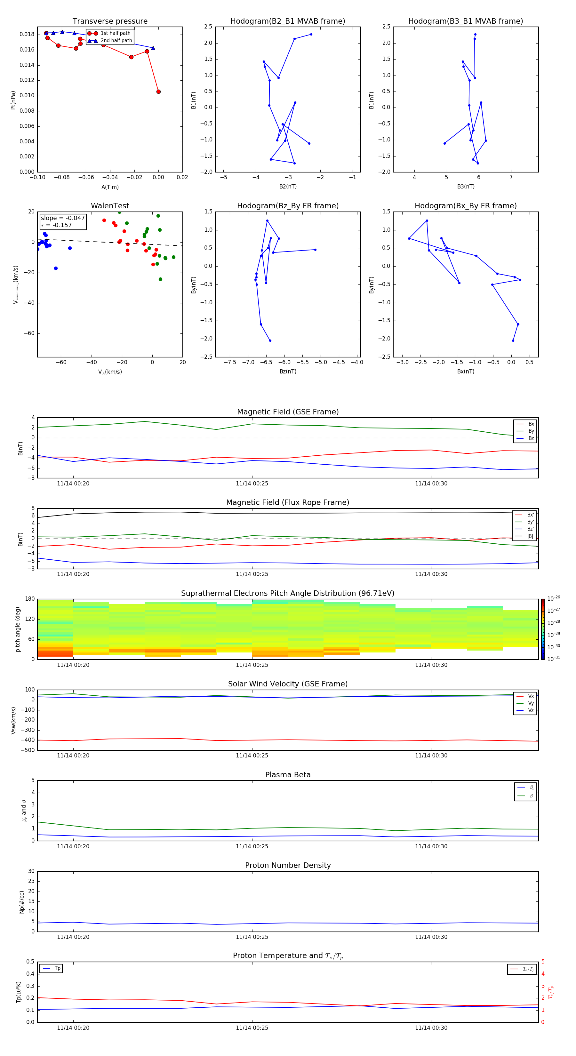Click the '−500' tick on solar wind velocity axis
576x1056 pixels.
pyautogui.click(x=28, y=750)
